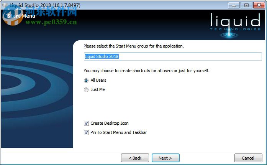Cancel the installation
Viewport: 267px width, 165px height.
pos(248,158)
